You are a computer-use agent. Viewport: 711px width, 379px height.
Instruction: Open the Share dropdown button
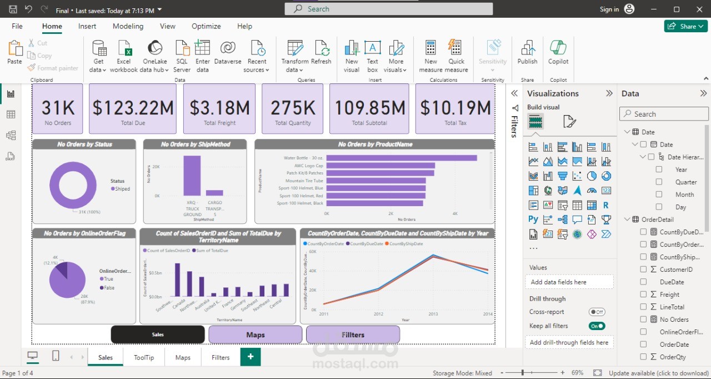coord(686,26)
